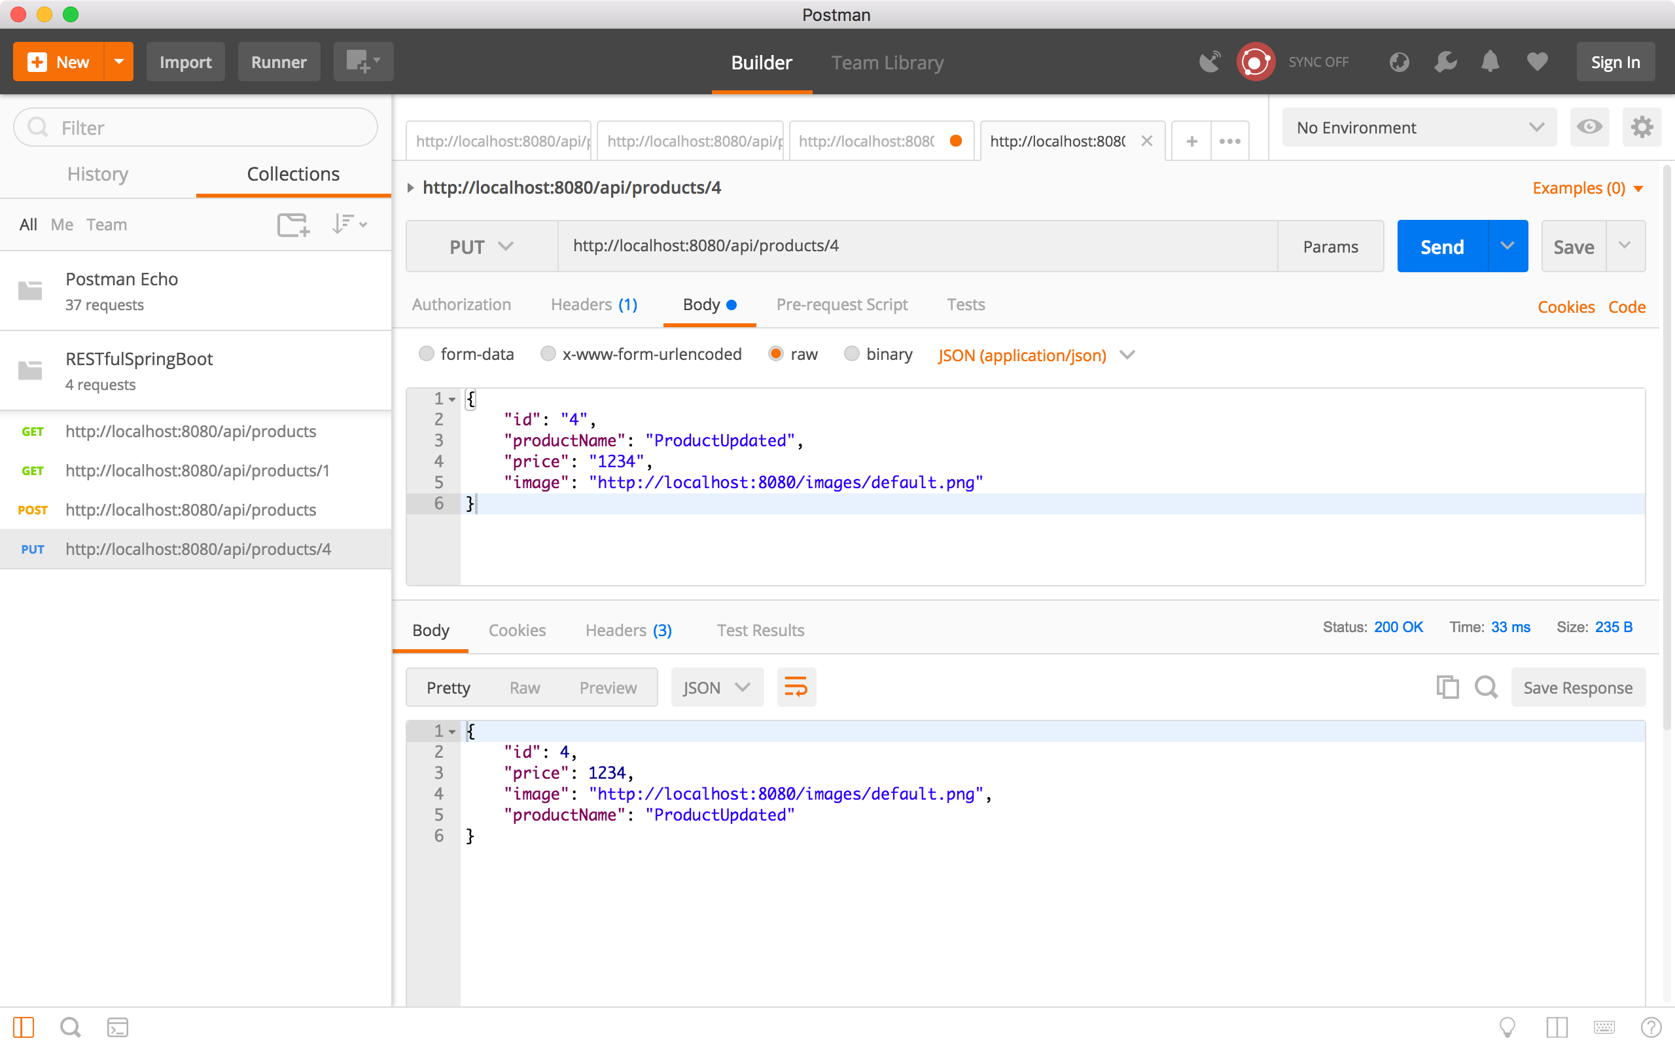
Task: Create a new collection folder icon
Action: click(292, 224)
